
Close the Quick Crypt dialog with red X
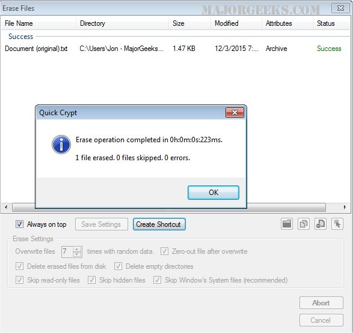(x=235, y=112)
